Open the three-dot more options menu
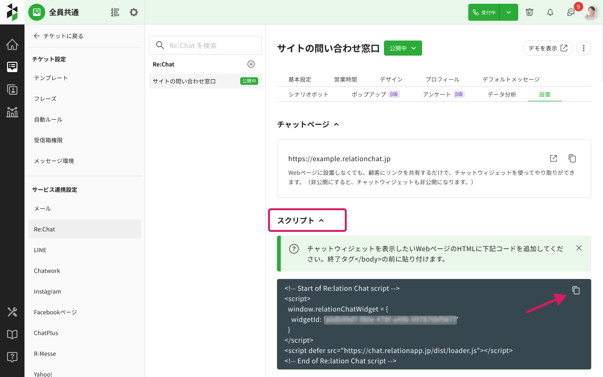The height and width of the screenshot is (377, 603). coord(584,48)
